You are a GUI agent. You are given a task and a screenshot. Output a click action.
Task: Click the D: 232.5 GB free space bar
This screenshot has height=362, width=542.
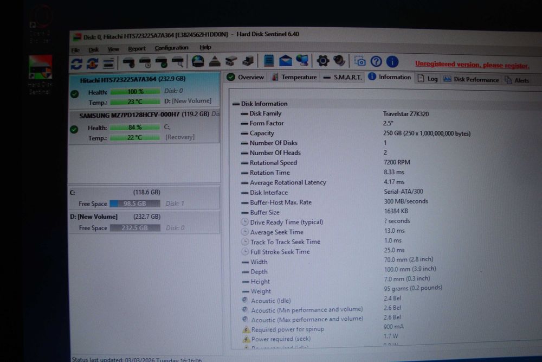point(135,228)
